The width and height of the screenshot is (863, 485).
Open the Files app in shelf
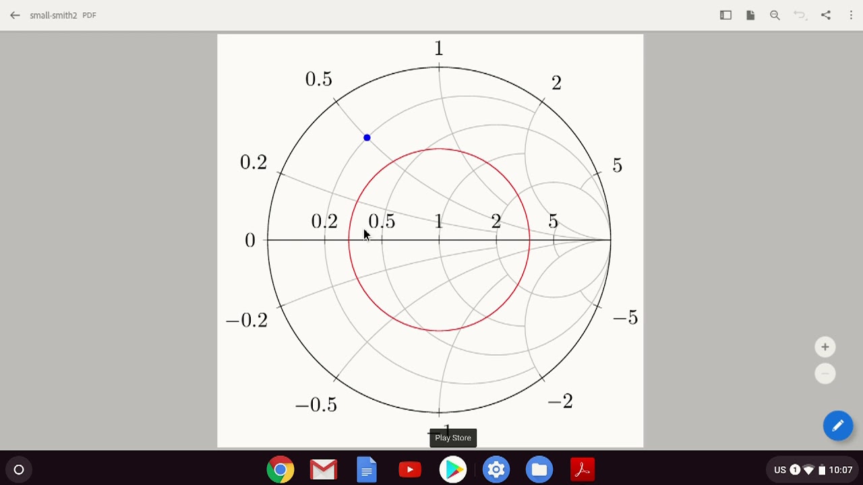pyautogui.click(x=539, y=470)
